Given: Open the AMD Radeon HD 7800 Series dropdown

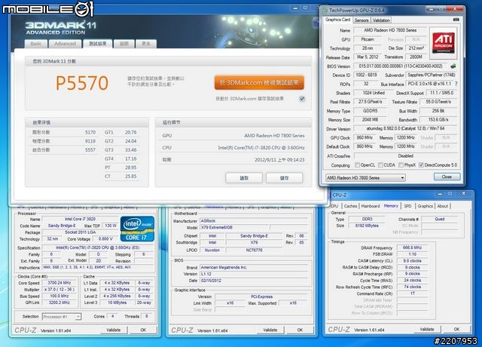Looking at the screenshot, I should [x=365, y=178].
